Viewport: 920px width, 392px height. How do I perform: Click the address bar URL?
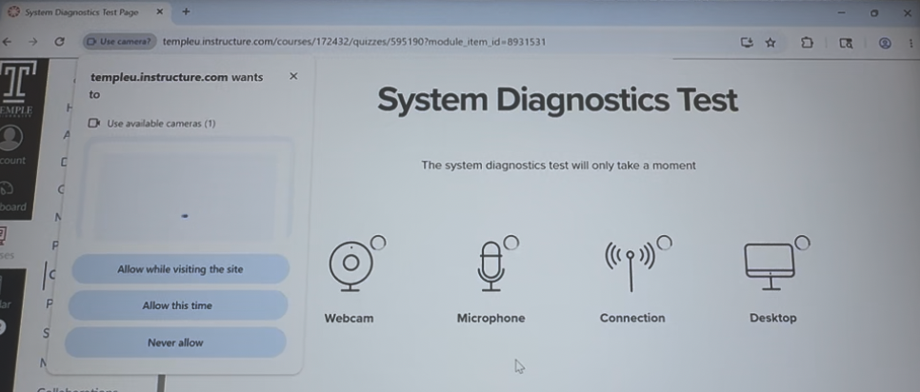(x=353, y=42)
